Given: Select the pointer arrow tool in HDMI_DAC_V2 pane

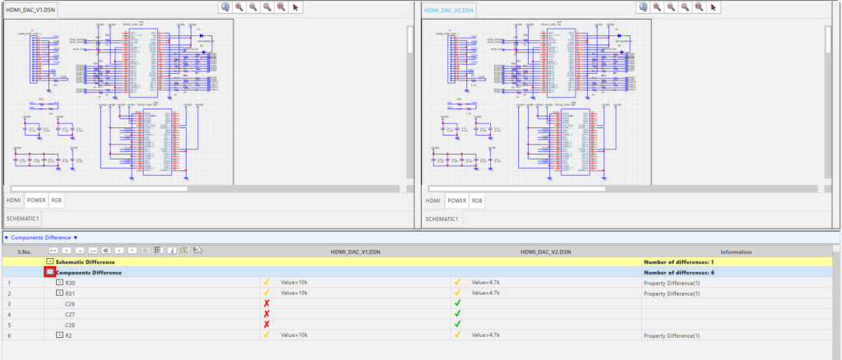Looking at the screenshot, I should point(714,7).
